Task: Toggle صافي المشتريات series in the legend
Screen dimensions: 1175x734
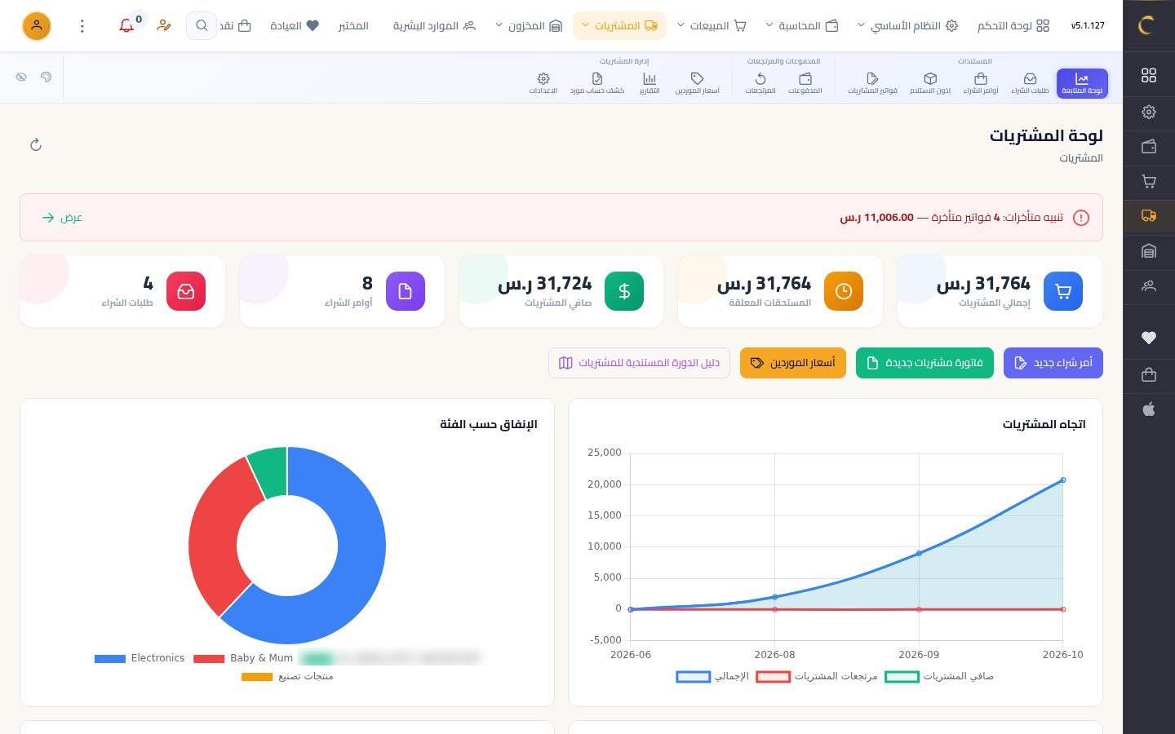Action: point(939,677)
